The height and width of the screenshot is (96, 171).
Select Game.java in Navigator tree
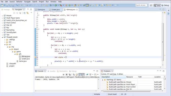coord(21,61)
